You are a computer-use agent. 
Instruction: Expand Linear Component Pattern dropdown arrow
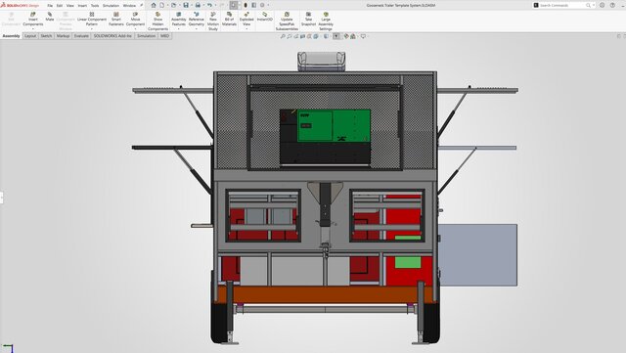(92, 28)
